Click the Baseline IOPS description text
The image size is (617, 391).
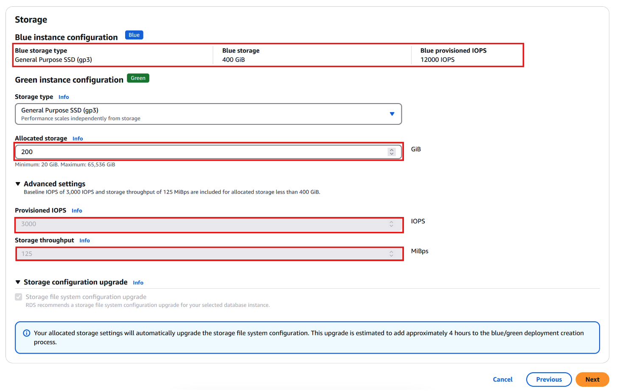pos(172,192)
